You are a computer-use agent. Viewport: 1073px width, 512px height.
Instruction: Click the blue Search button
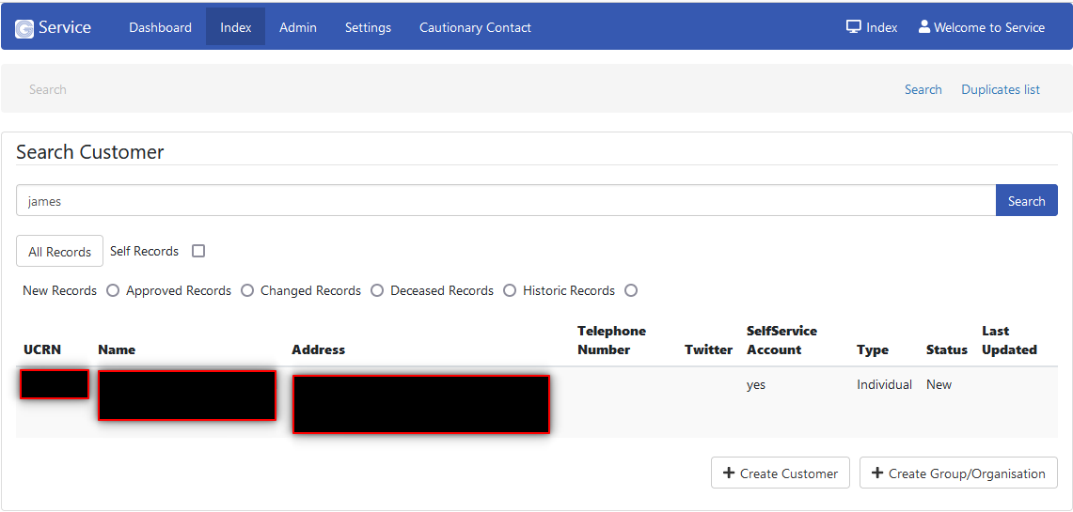[x=1026, y=200]
